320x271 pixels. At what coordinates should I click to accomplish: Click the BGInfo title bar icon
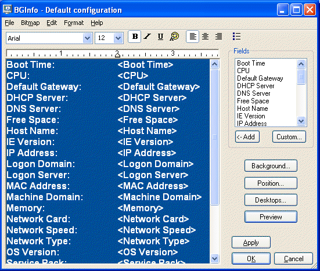tap(8, 9)
